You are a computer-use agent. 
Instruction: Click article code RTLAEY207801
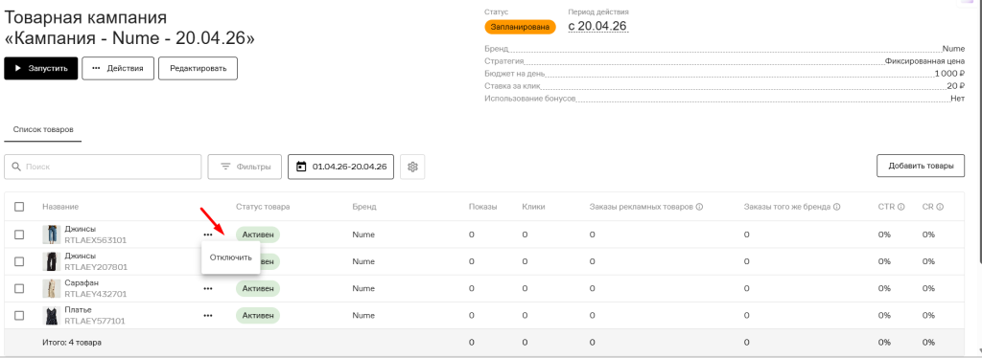[96, 267]
